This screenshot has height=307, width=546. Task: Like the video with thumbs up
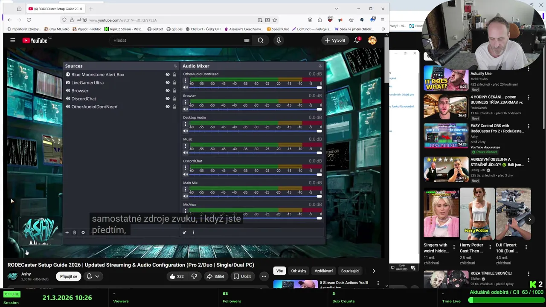(176, 276)
